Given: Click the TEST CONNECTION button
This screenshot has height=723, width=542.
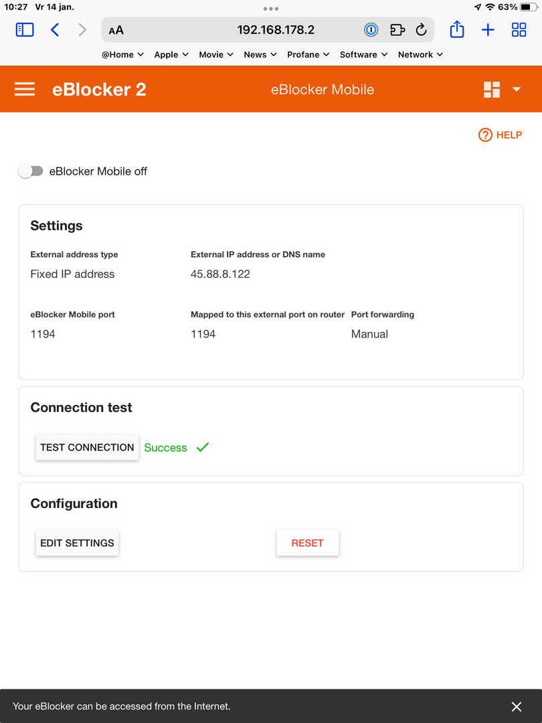Looking at the screenshot, I should (87, 447).
